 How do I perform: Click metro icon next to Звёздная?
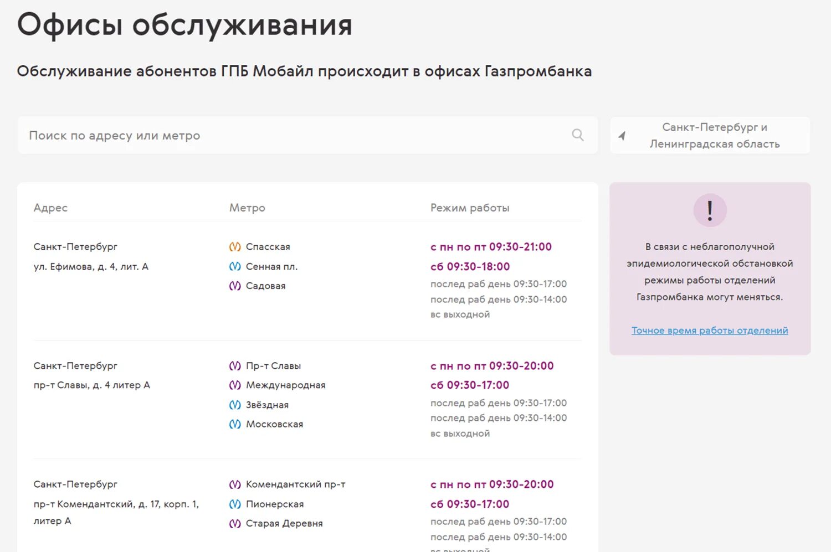(x=235, y=405)
